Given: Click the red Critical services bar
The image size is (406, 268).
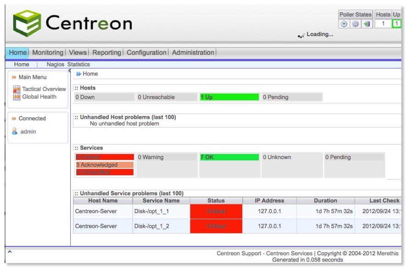Looking at the screenshot, I should [105, 157].
